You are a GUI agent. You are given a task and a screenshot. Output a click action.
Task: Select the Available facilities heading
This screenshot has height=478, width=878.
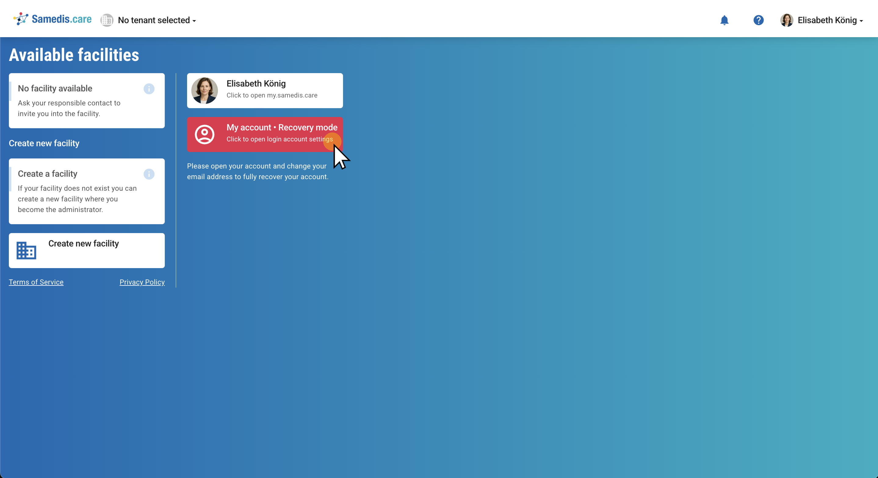pyautogui.click(x=74, y=55)
